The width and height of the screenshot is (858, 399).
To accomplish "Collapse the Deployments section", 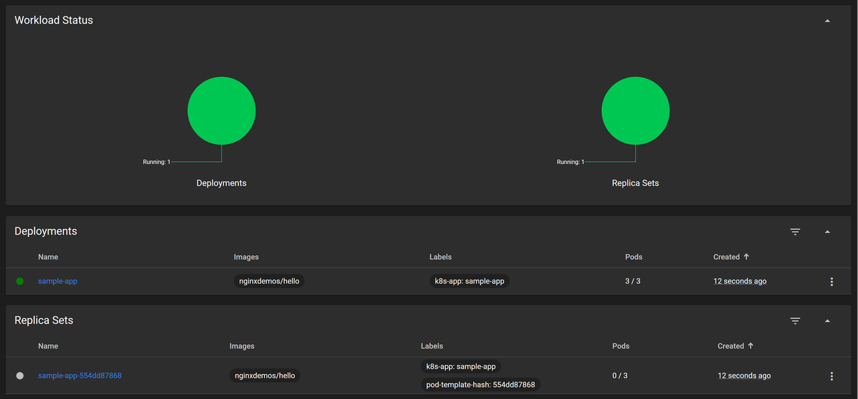I will click(x=827, y=232).
